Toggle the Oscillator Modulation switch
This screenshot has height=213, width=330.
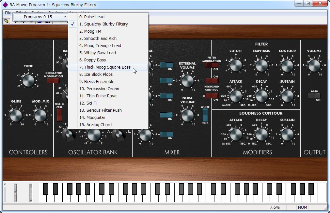53,81
